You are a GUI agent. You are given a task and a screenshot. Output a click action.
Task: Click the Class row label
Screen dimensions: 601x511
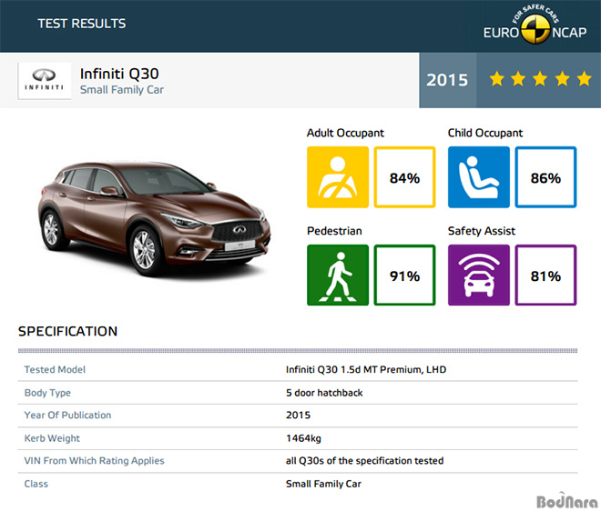point(36,485)
